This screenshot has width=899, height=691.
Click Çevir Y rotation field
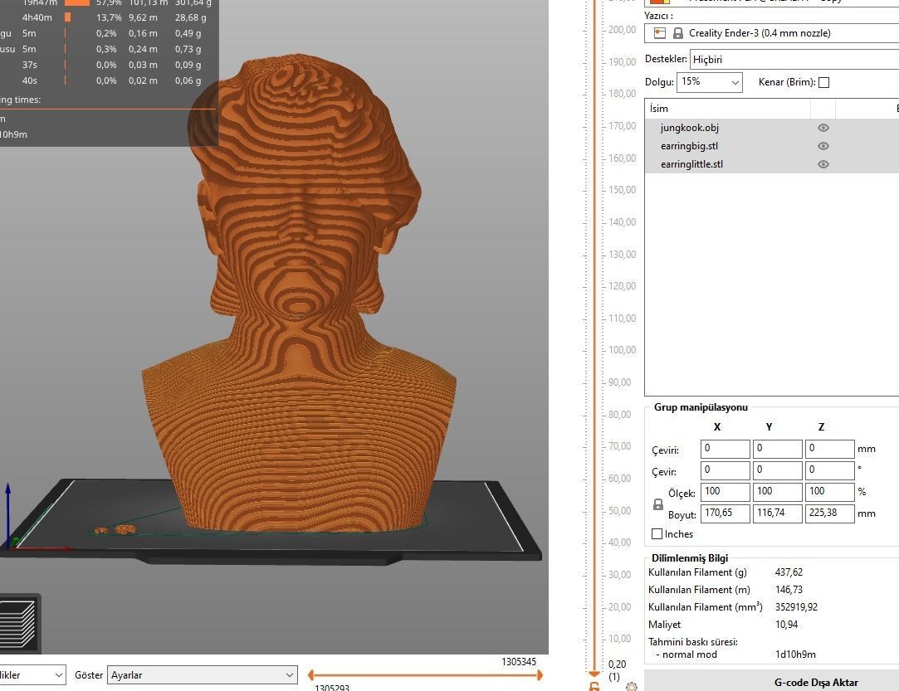778,470
